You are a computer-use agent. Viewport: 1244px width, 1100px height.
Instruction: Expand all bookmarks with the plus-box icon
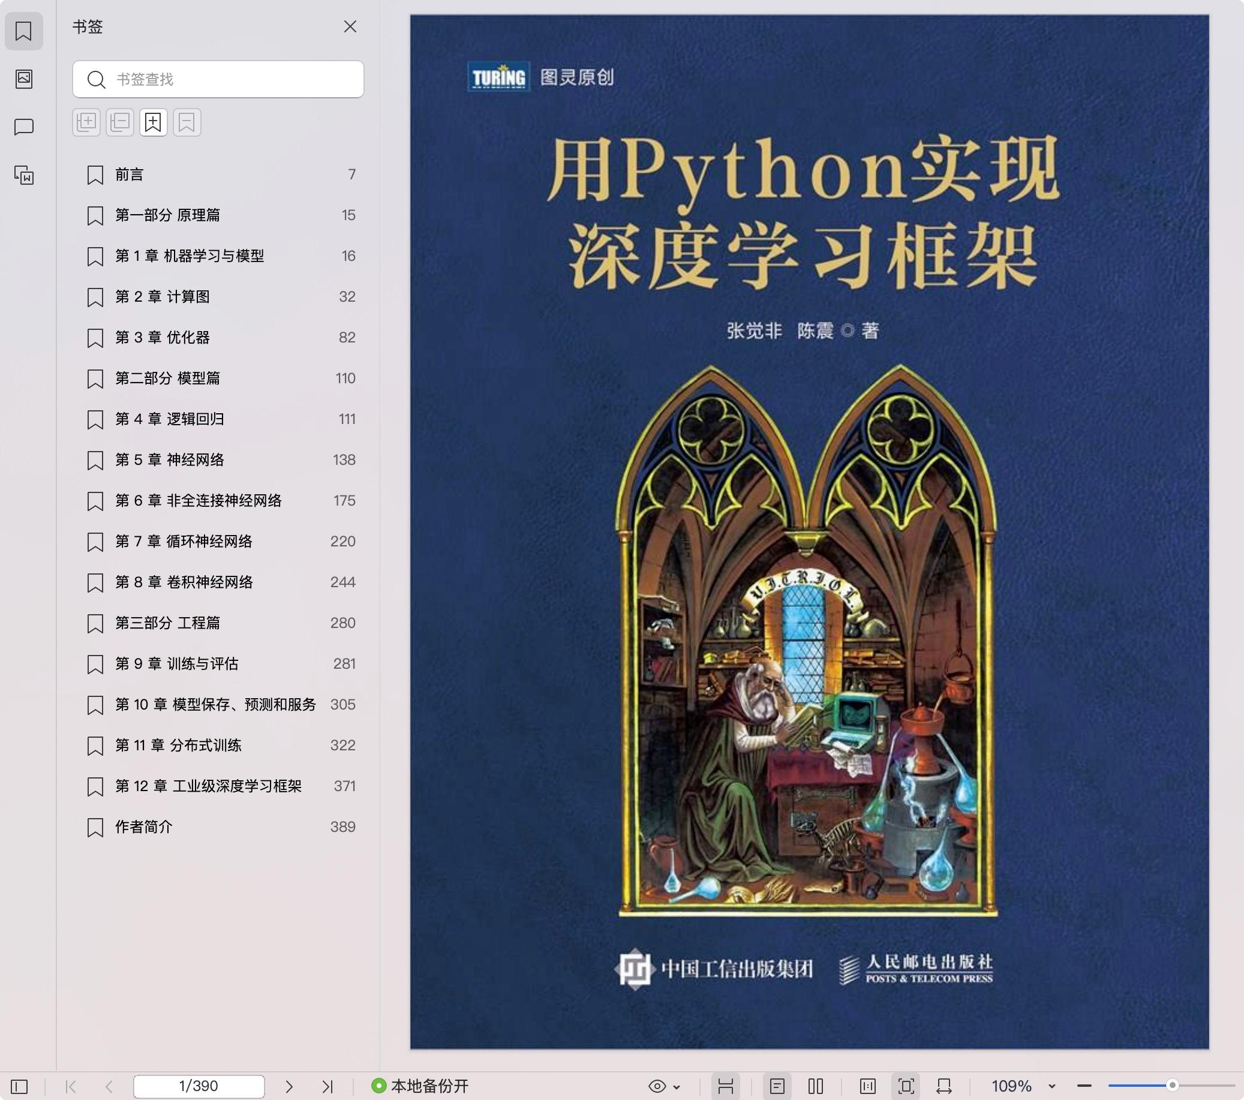click(x=86, y=122)
